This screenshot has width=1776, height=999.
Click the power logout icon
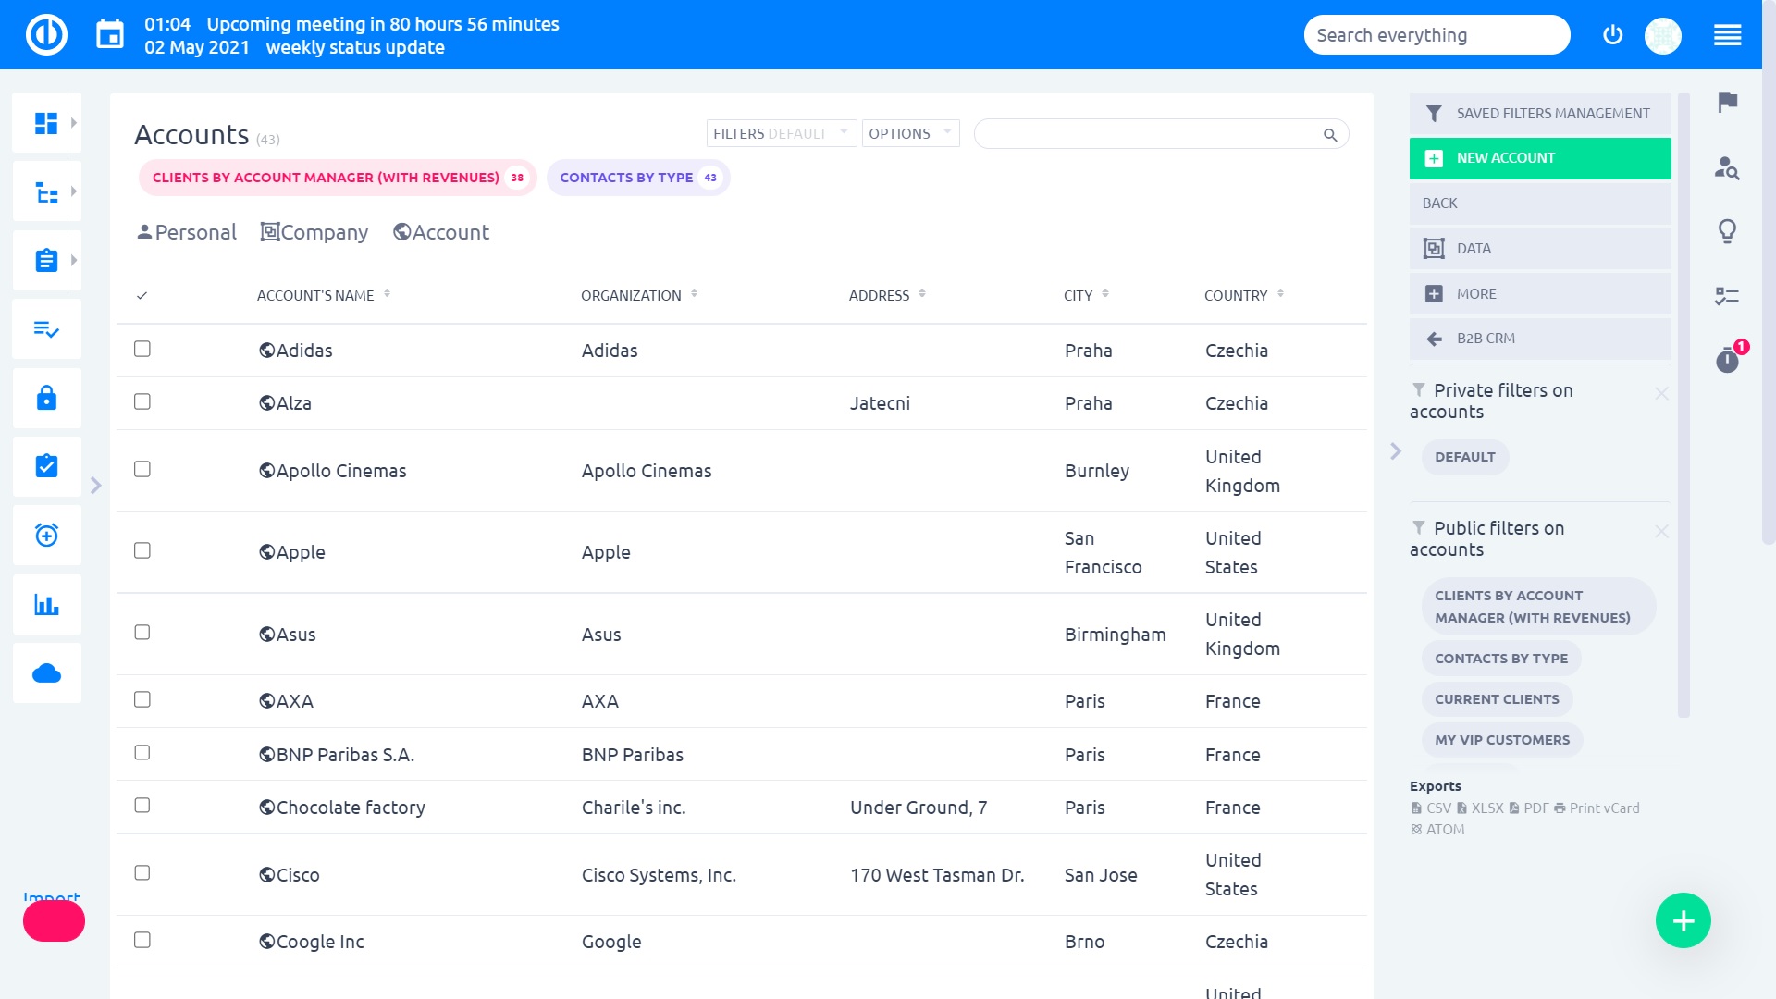point(1612,35)
